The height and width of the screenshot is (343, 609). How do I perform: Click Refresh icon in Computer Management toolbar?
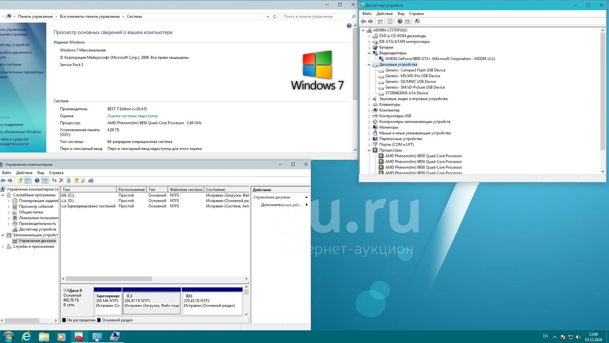point(54,180)
